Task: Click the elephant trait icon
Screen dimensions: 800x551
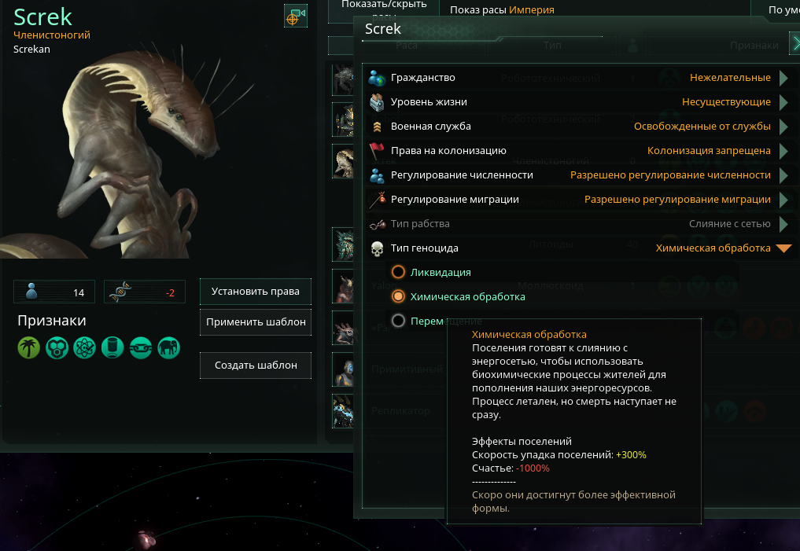Action: tap(169, 347)
